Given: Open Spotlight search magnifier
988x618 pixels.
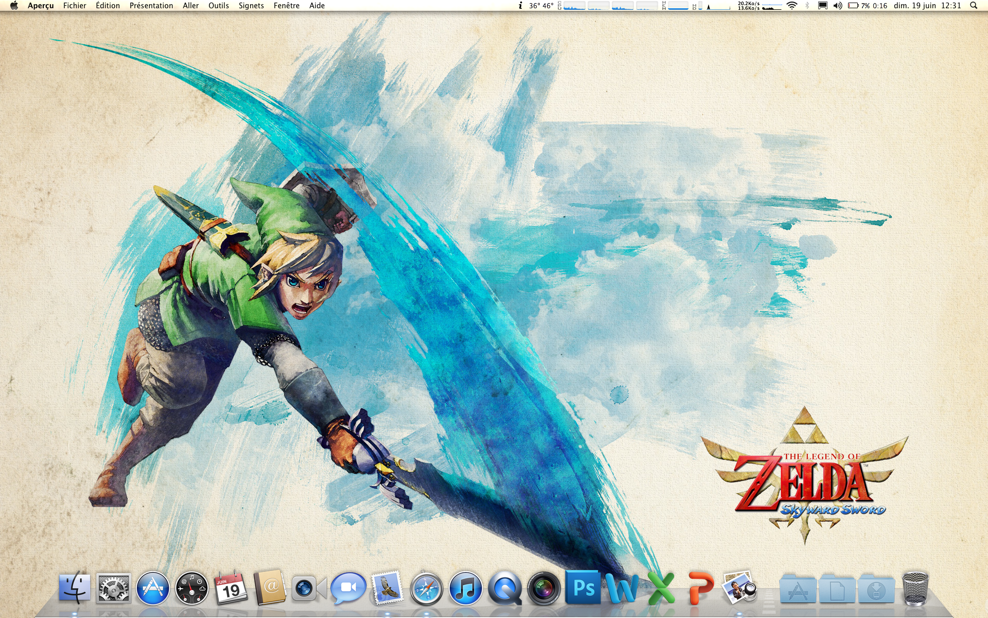Looking at the screenshot, I should (974, 6).
